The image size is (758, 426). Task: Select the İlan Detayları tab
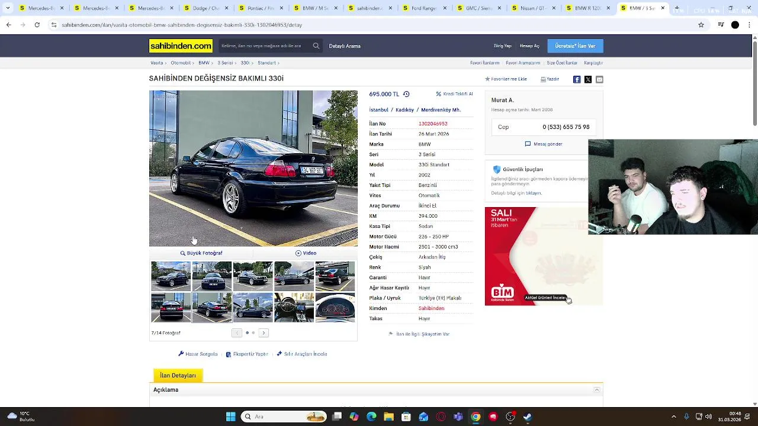[178, 375]
